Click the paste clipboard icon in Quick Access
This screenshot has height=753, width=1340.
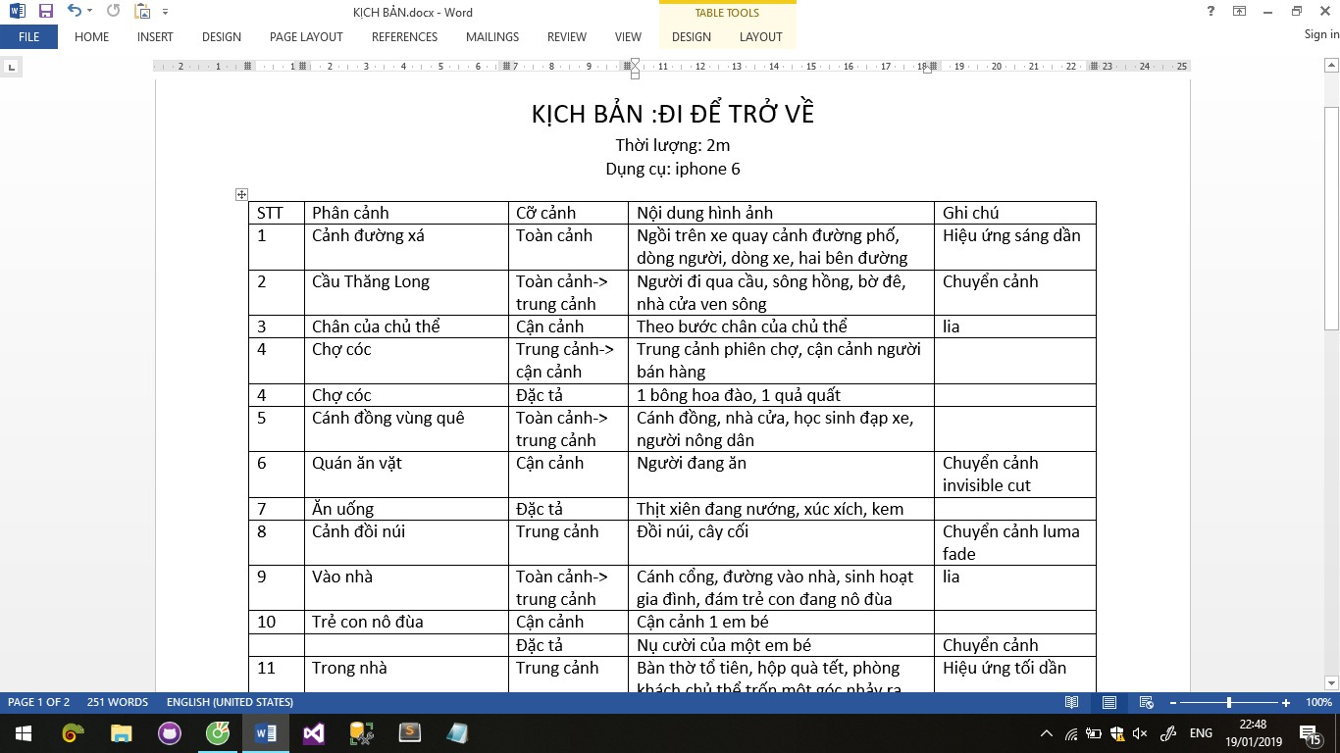click(x=143, y=12)
